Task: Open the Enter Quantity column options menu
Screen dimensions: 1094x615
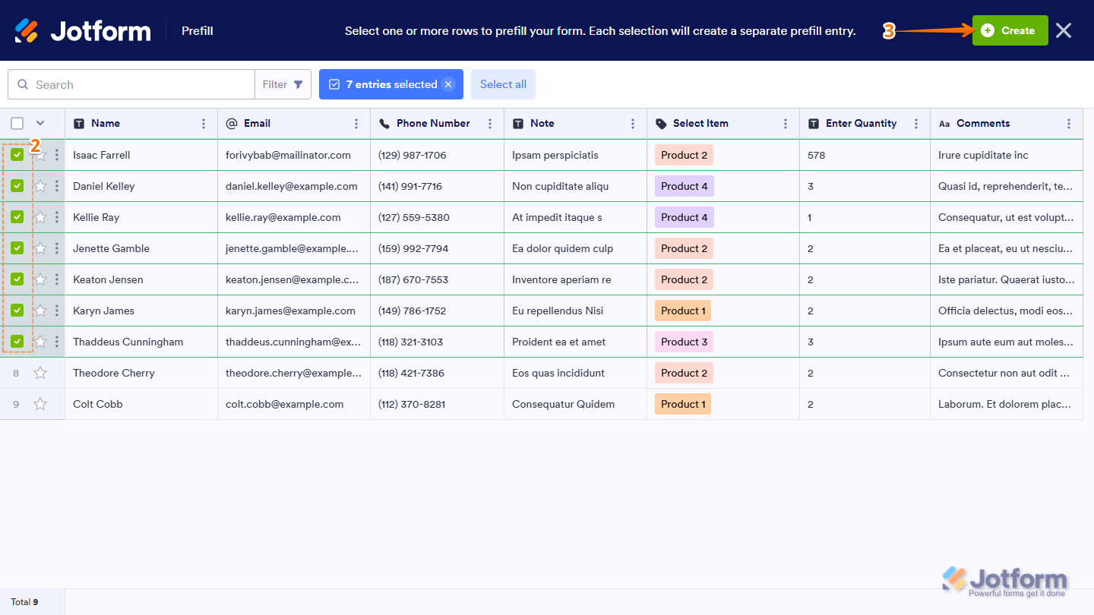Action: [x=916, y=123]
